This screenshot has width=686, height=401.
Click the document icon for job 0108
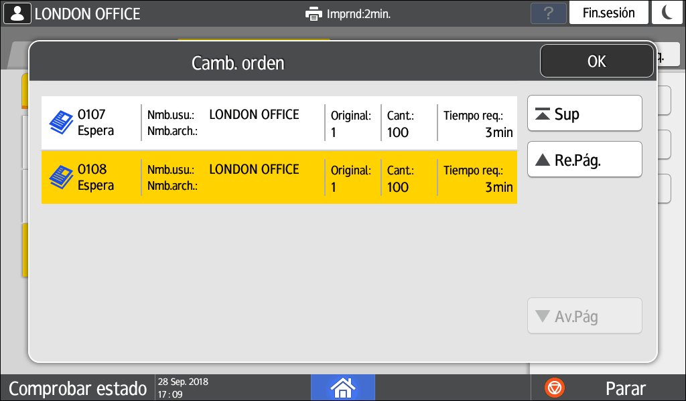(61, 177)
